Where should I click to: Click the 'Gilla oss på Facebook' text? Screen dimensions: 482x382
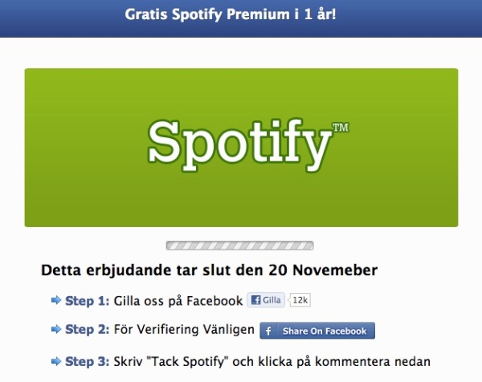(x=178, y=301)
